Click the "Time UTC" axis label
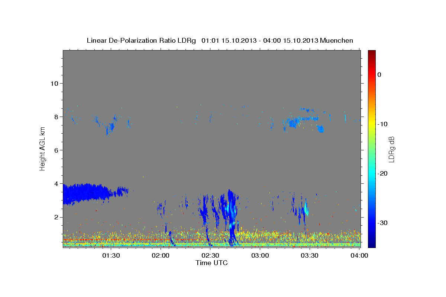 coord(211,263)
